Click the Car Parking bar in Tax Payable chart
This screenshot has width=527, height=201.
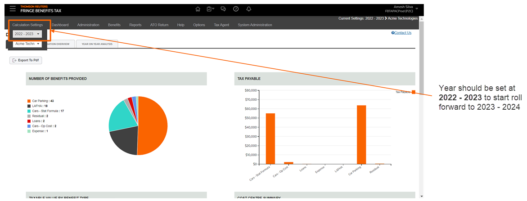click(361, 134)
